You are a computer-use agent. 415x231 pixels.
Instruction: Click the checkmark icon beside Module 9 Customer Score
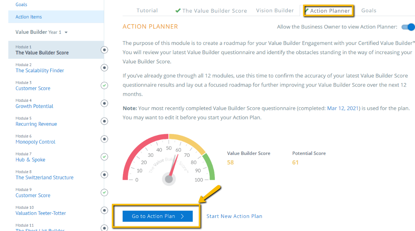point(104,192)
